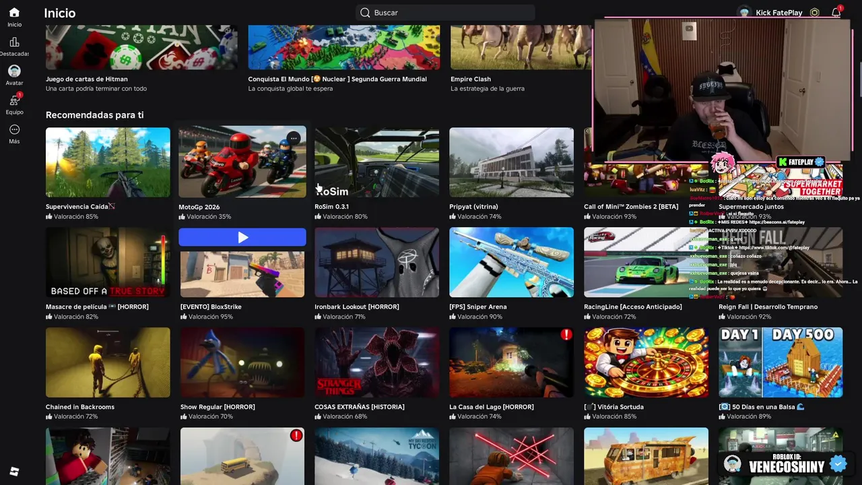Viewport: 862px width, 485px height.
Task: Open COSAS EXTRAÑAS [HISTORIA] thumbnail
Action: 376,362
